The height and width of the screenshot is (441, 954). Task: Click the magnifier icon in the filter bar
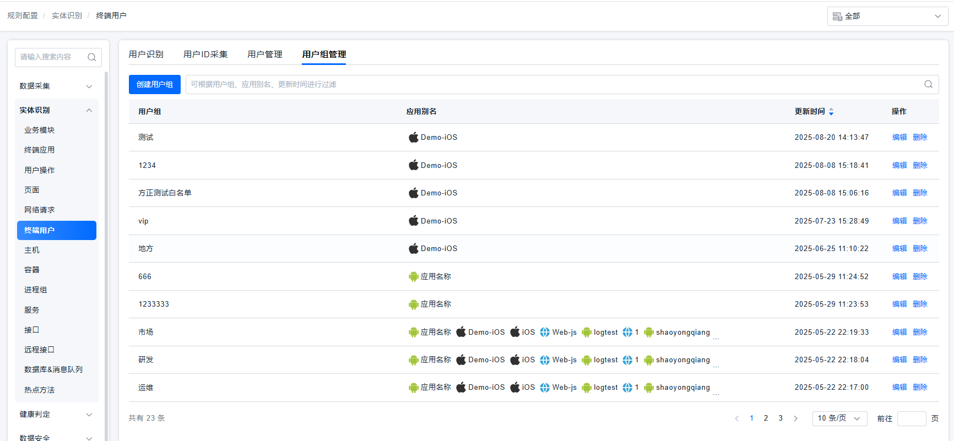pos(928,84)
